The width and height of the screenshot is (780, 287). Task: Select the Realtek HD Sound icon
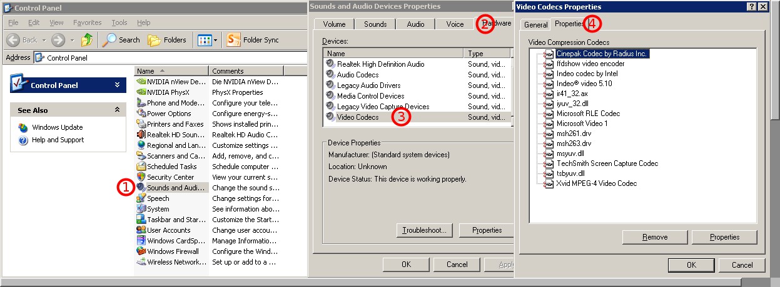click(x=141, y=135)
